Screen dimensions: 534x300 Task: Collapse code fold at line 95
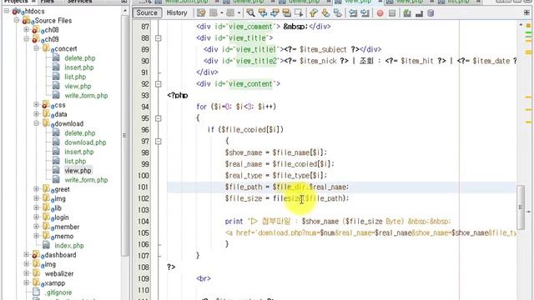coord(158,118)
